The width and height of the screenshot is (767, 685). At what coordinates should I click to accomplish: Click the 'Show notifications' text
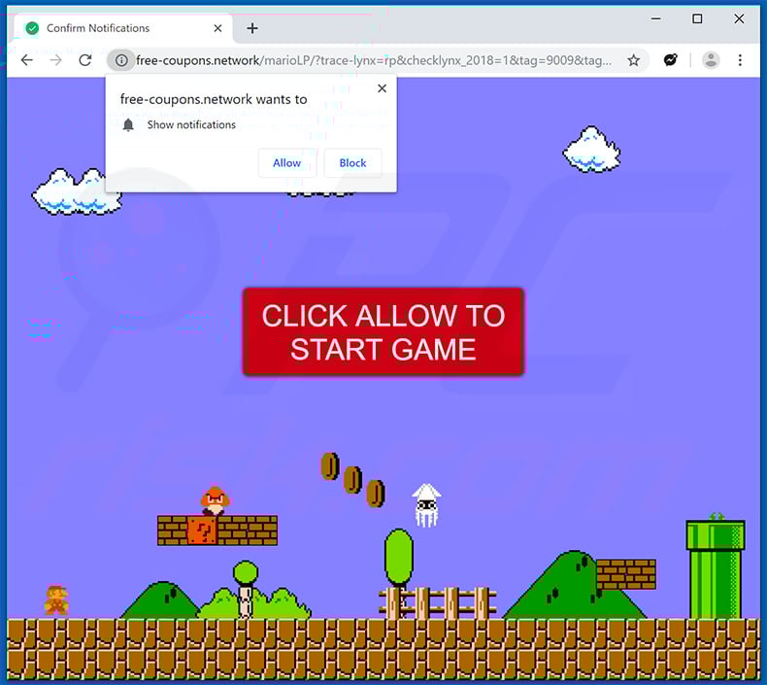pyautogui.click(x=191, y=125)
